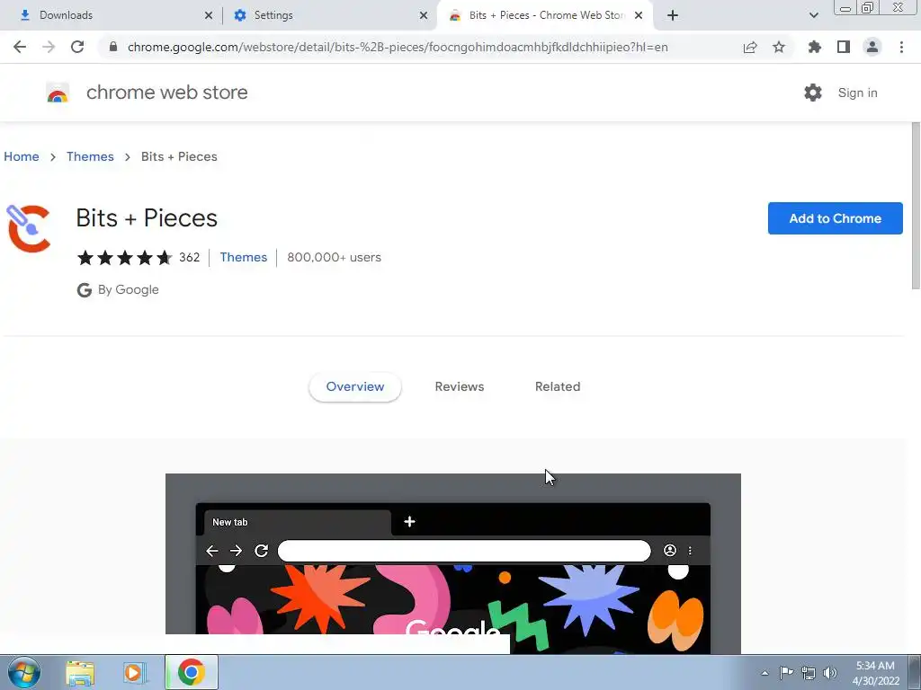
Task: Open File Explorer from the taskbar
Action: coord(80,672)
